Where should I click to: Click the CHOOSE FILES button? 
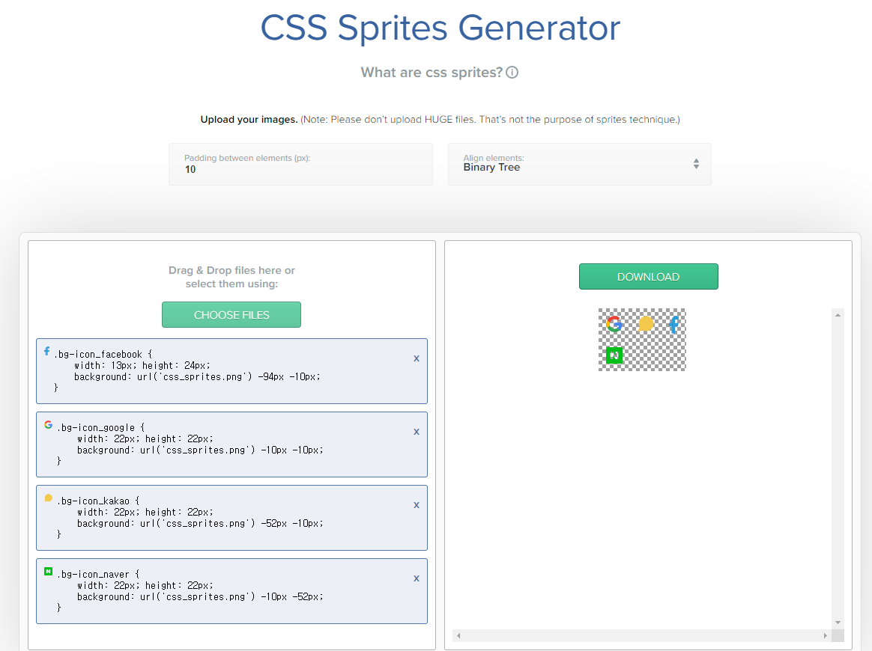[231, 314]
